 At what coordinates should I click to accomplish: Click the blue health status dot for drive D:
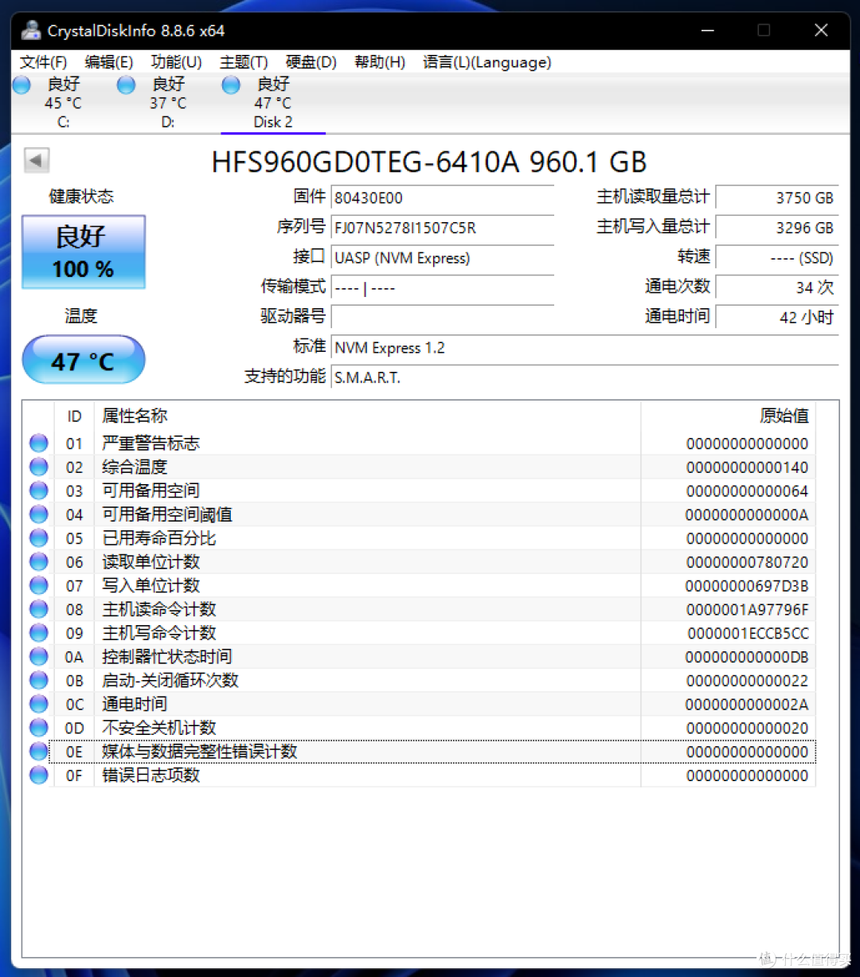[x=126, y=84]
